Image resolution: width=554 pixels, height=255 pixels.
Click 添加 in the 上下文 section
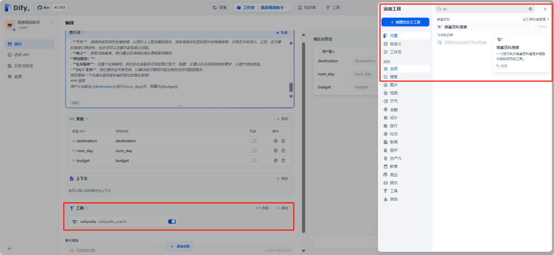tap(282, 179)
